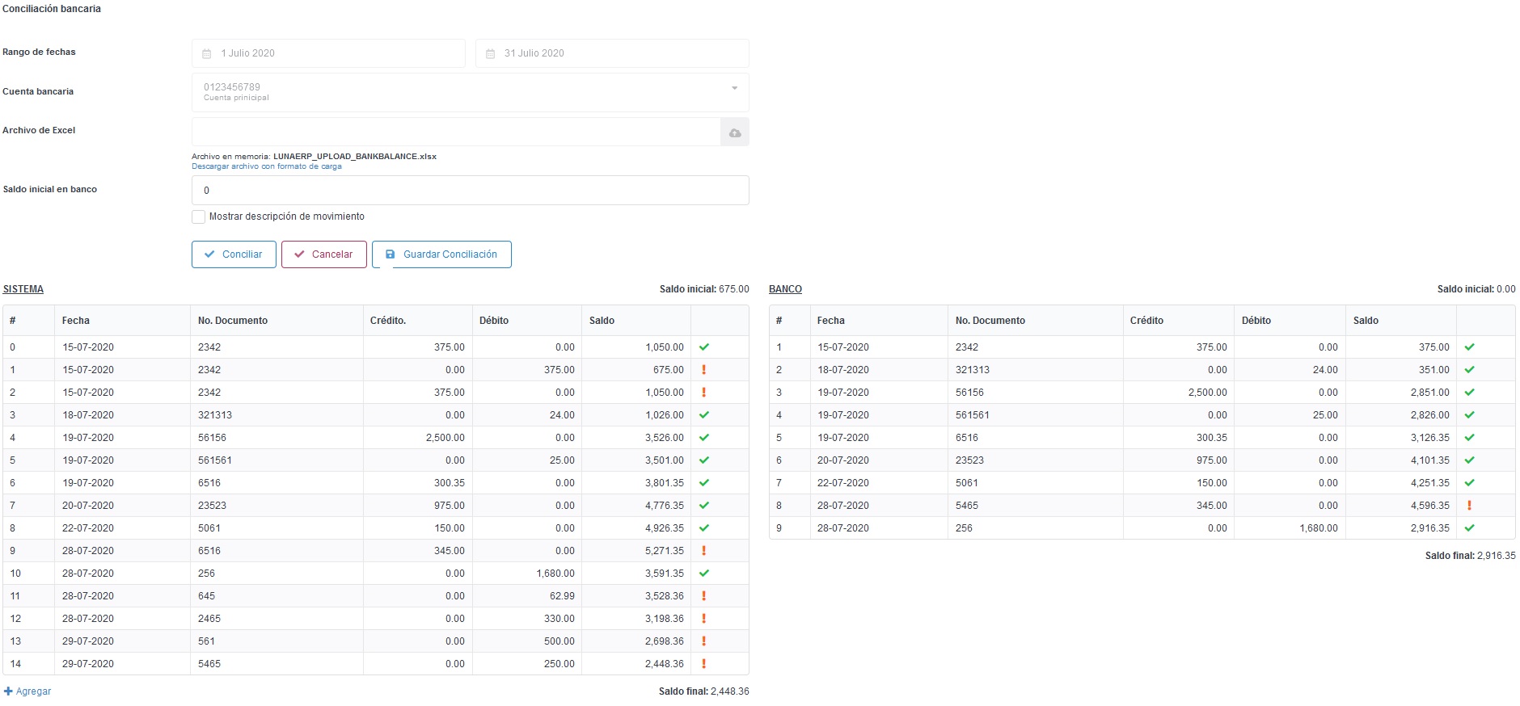Click the green checkmark on Banco row 9

(x=1469, y=528)
